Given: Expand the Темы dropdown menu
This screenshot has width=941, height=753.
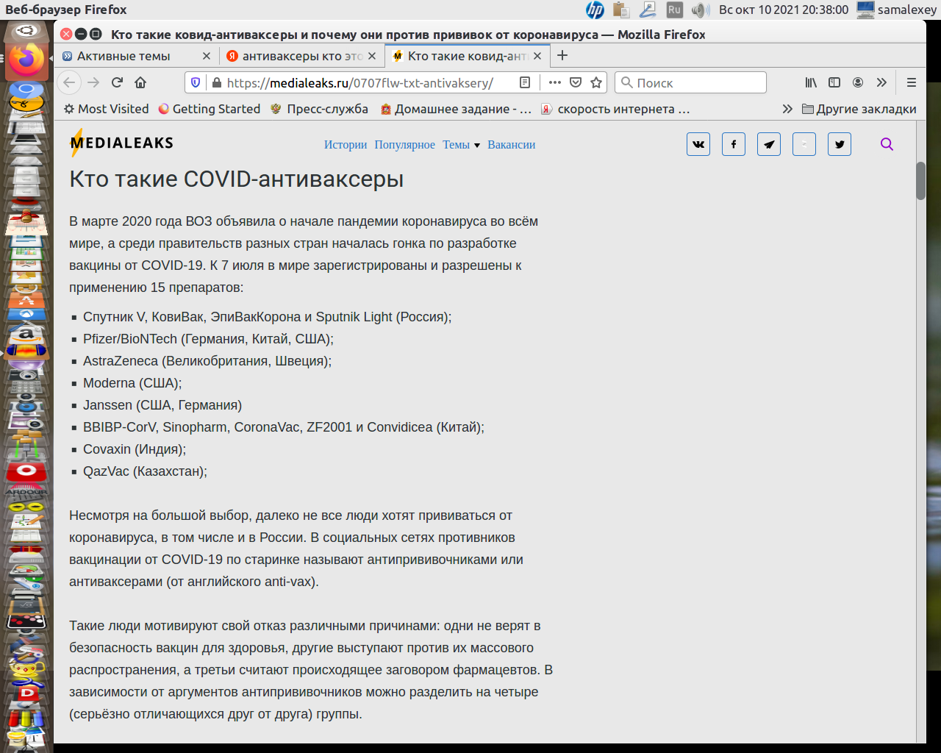Looking at the screenshot, I should [x=461, y=145].
